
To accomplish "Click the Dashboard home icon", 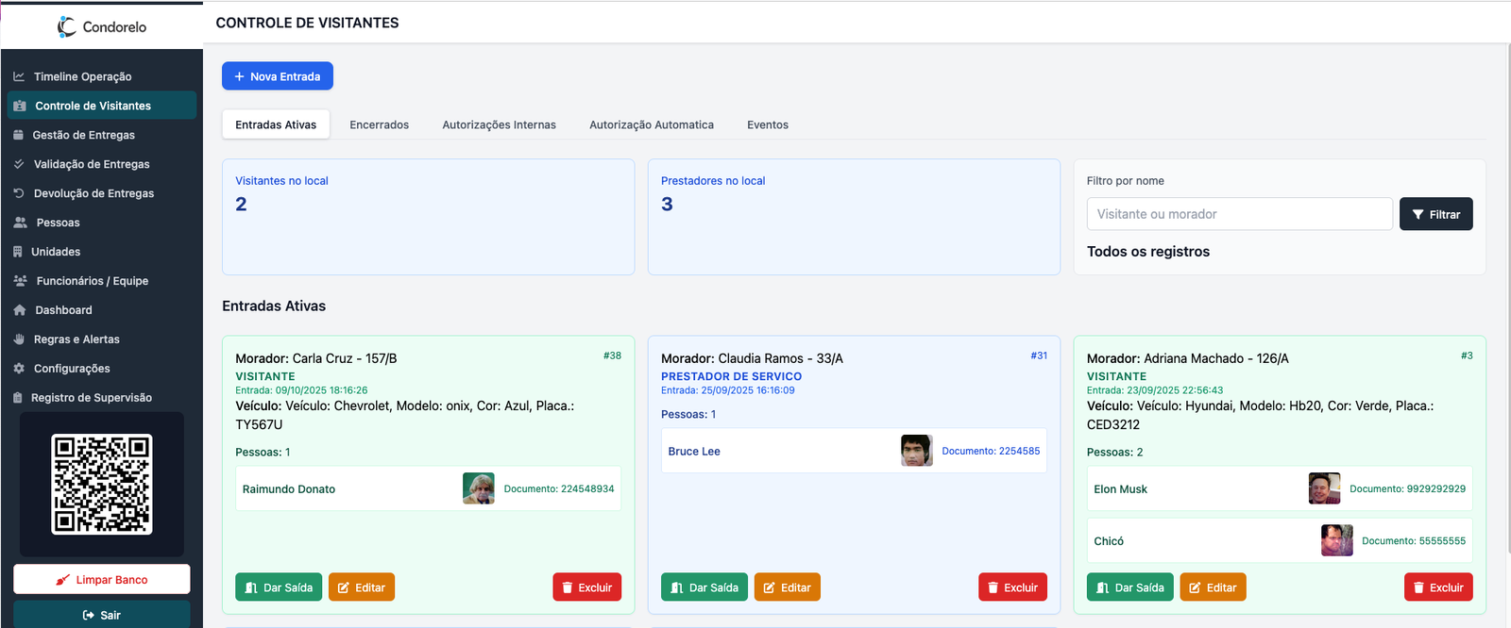I will (20, 310).
